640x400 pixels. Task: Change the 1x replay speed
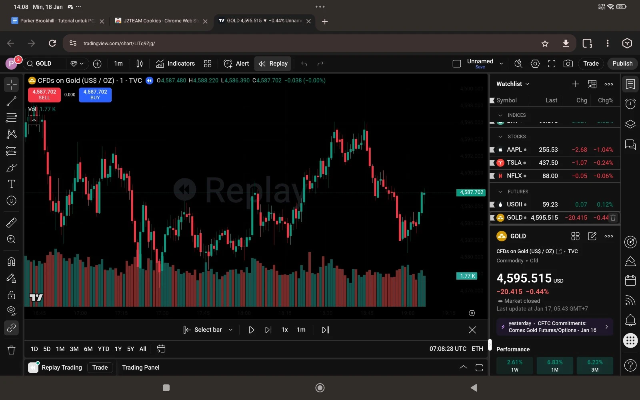point(285,330)
